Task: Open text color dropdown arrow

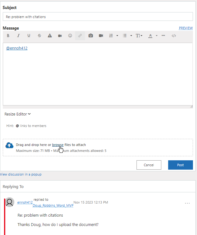Action: 157,36
